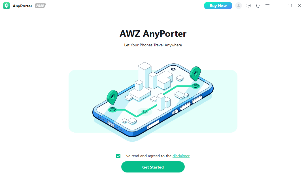Click the FREE version badge
306x192 pixels.
coord(41,6)
